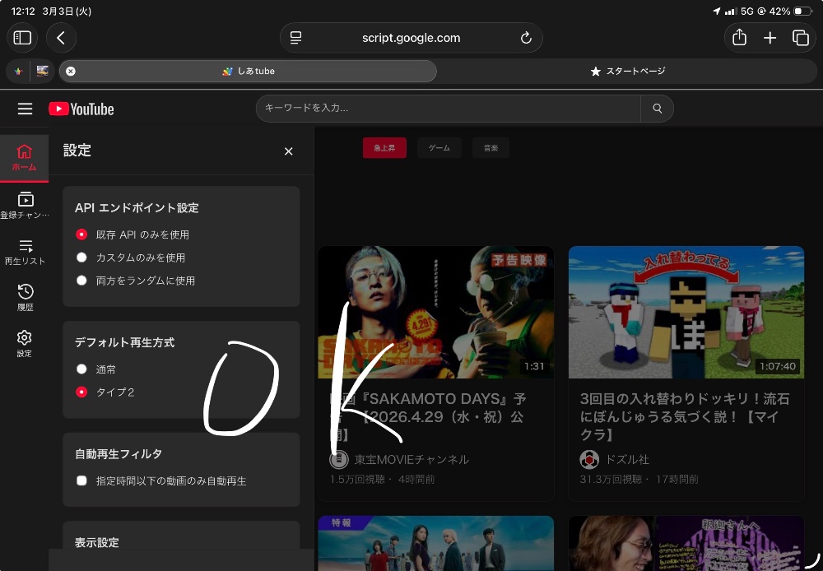
Task: Click the キーワードを入力 search field
Action: [449, 109]
